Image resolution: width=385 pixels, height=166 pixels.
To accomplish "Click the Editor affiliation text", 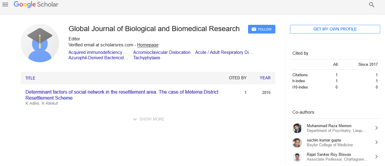I will coord(74,39).
